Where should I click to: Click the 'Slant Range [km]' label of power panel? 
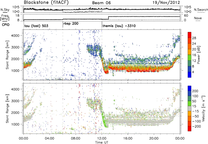(x=8, y=55)
